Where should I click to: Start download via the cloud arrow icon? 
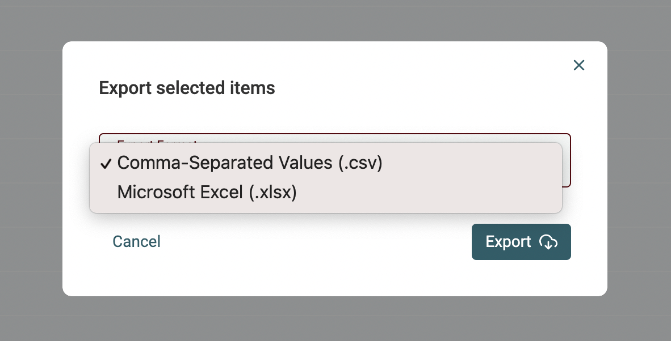(x=548, y=242)
